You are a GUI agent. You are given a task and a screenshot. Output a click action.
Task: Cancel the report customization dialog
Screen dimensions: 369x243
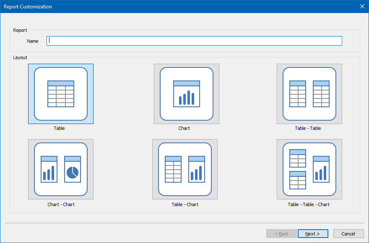[348, 234]
